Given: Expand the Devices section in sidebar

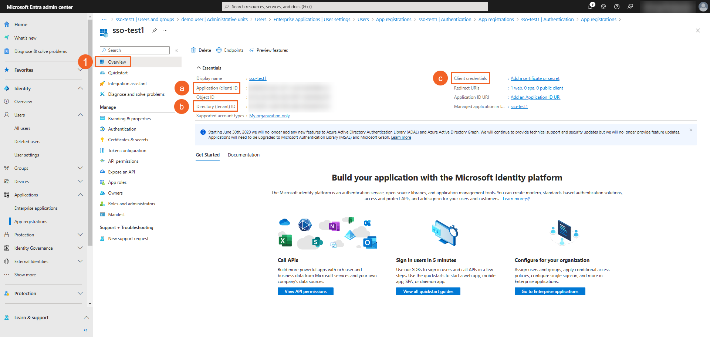Looking at the screenshot, I should (x=80, y=182).
